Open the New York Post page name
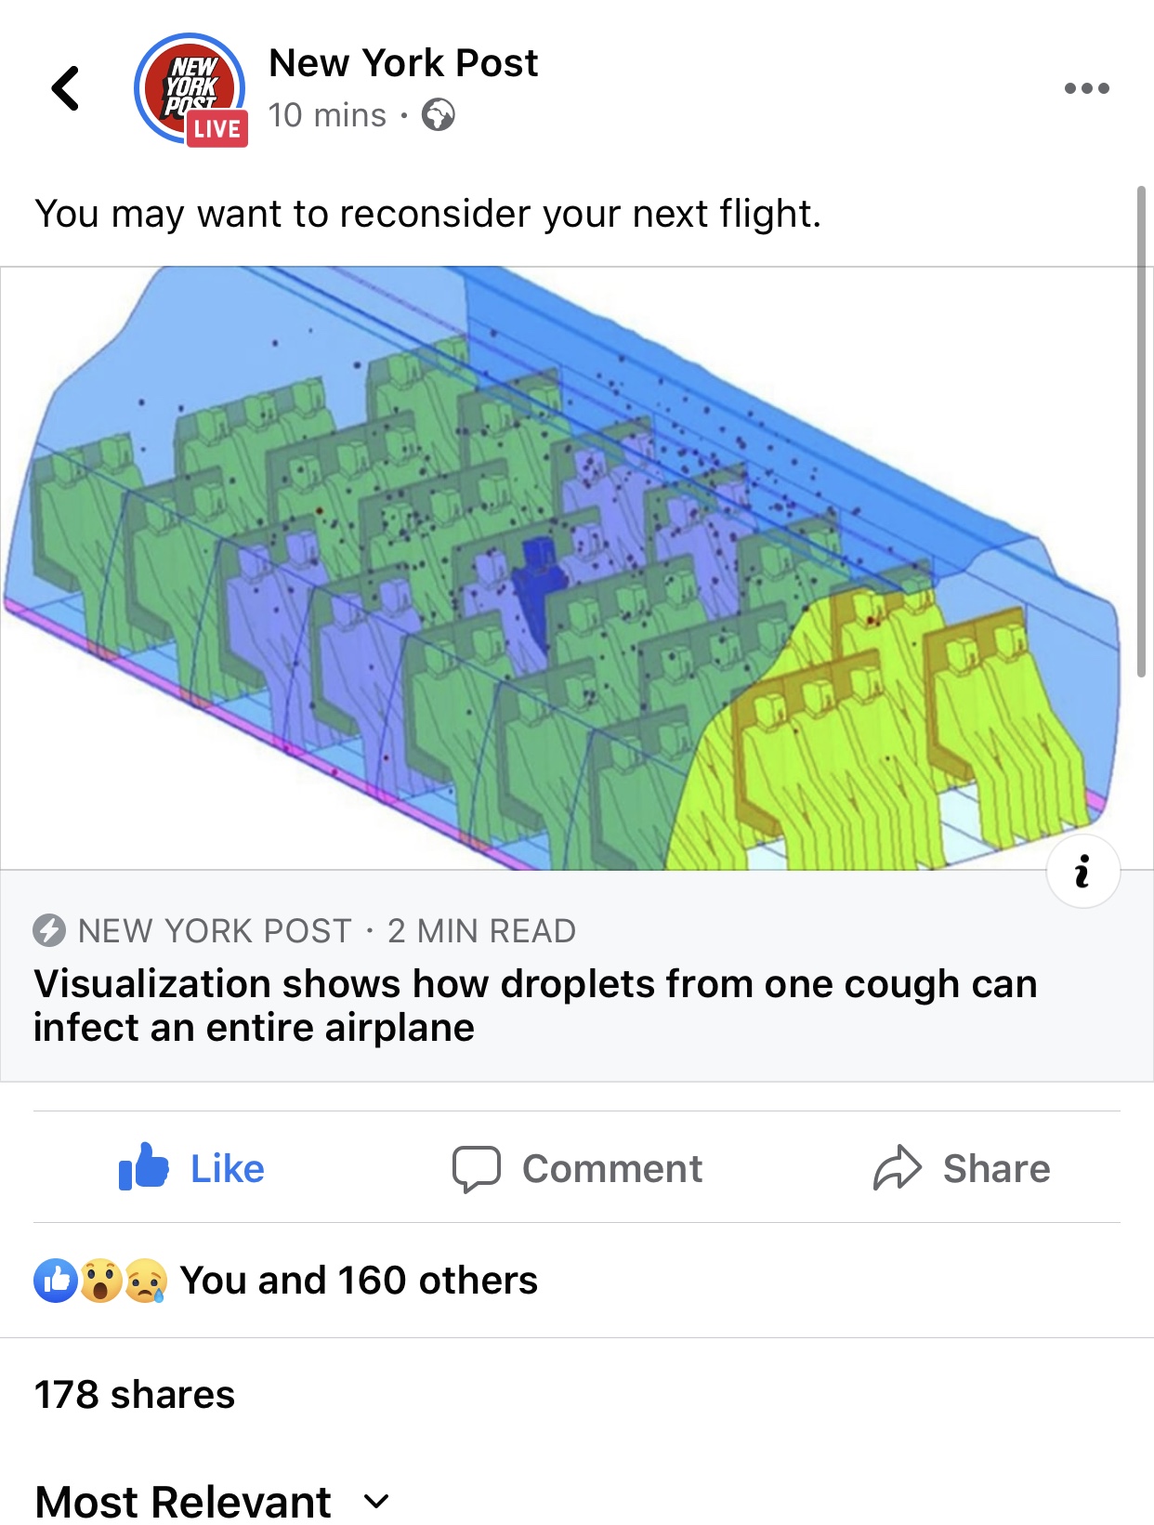 coord(403,63)
